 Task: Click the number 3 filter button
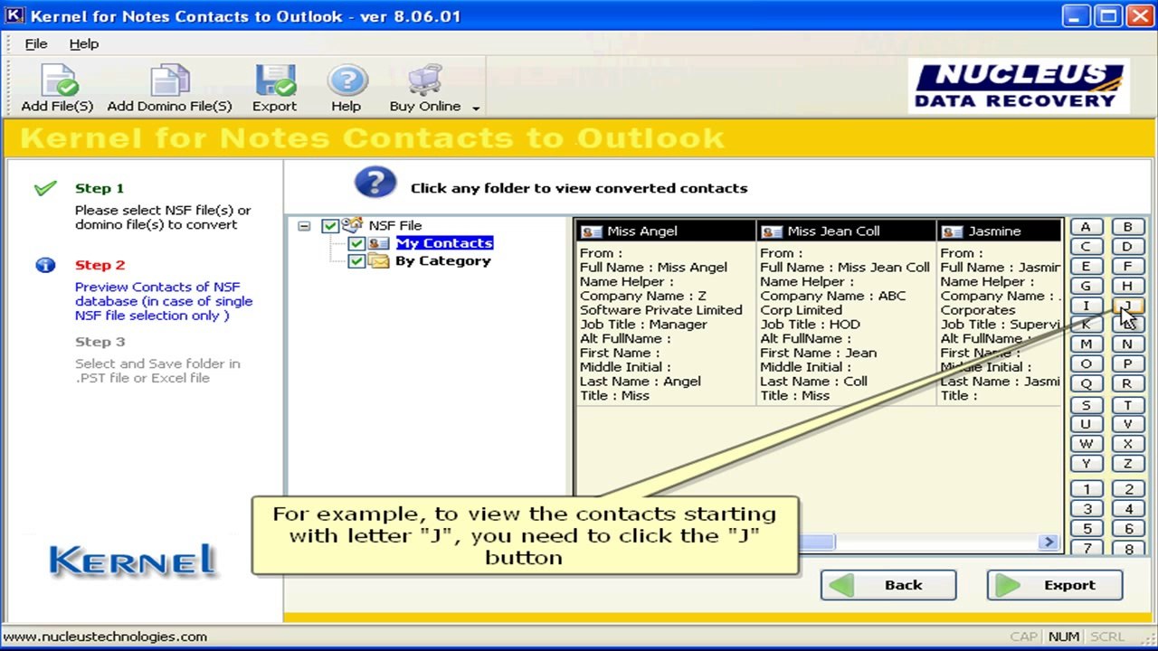(1086, 509)
